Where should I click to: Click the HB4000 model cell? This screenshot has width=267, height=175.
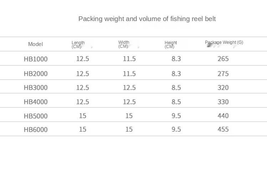[36, 102]
